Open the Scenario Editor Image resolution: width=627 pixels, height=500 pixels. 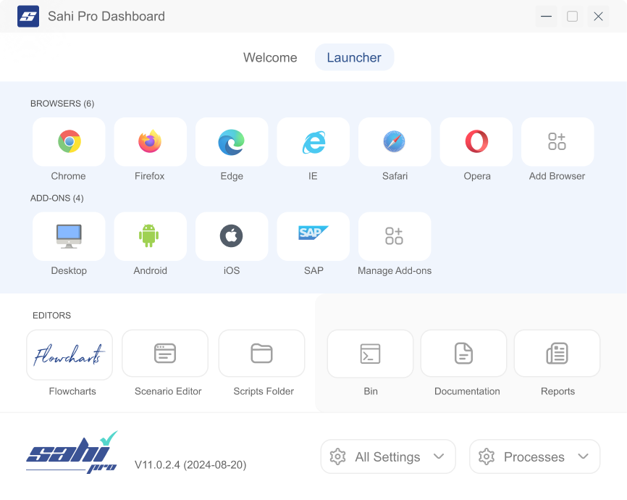(x=165, y=354)
